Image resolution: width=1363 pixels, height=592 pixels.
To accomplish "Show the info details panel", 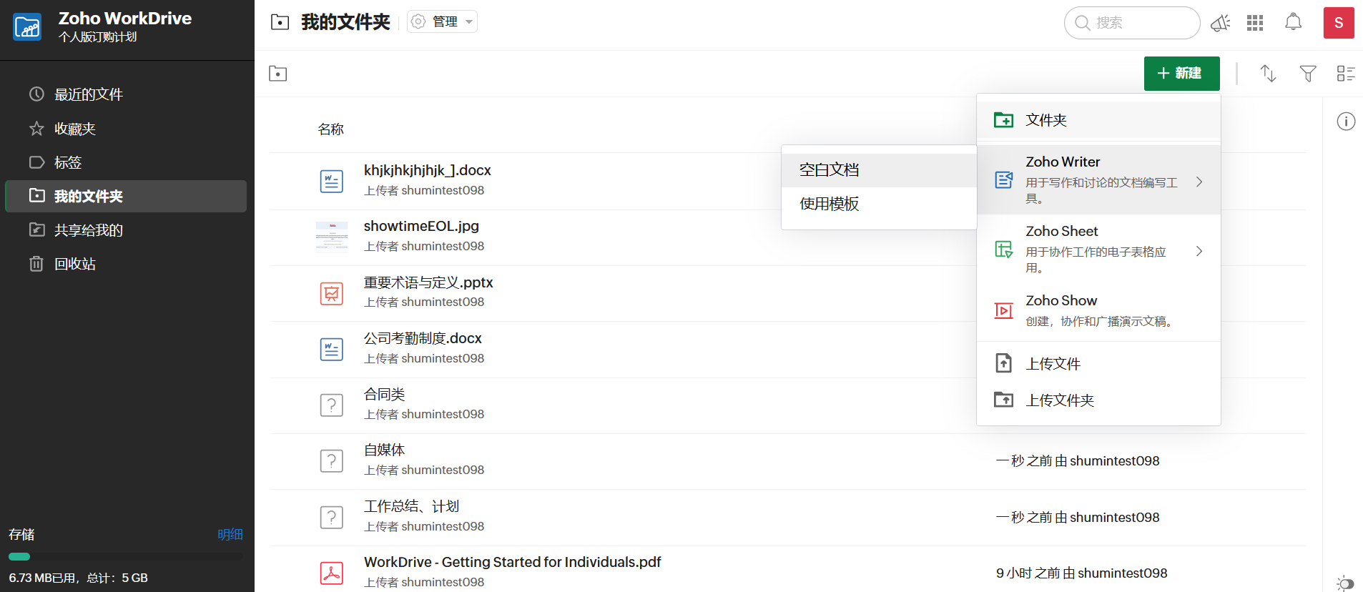I will [x=1346, y=122].
